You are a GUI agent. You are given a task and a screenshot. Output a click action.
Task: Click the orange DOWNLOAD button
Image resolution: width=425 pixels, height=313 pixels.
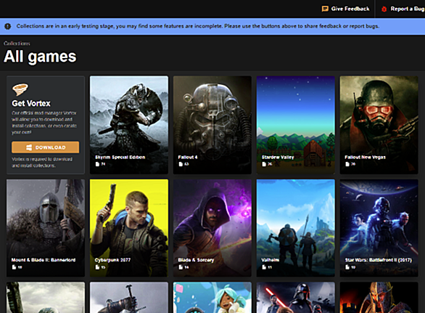pos(46,147)
